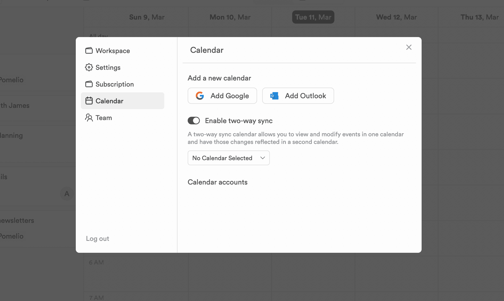Image resolution: width=504 pixels, height=301 pixels.
Task: Click the Add a new calendar heading
Action: pos(219,78)
